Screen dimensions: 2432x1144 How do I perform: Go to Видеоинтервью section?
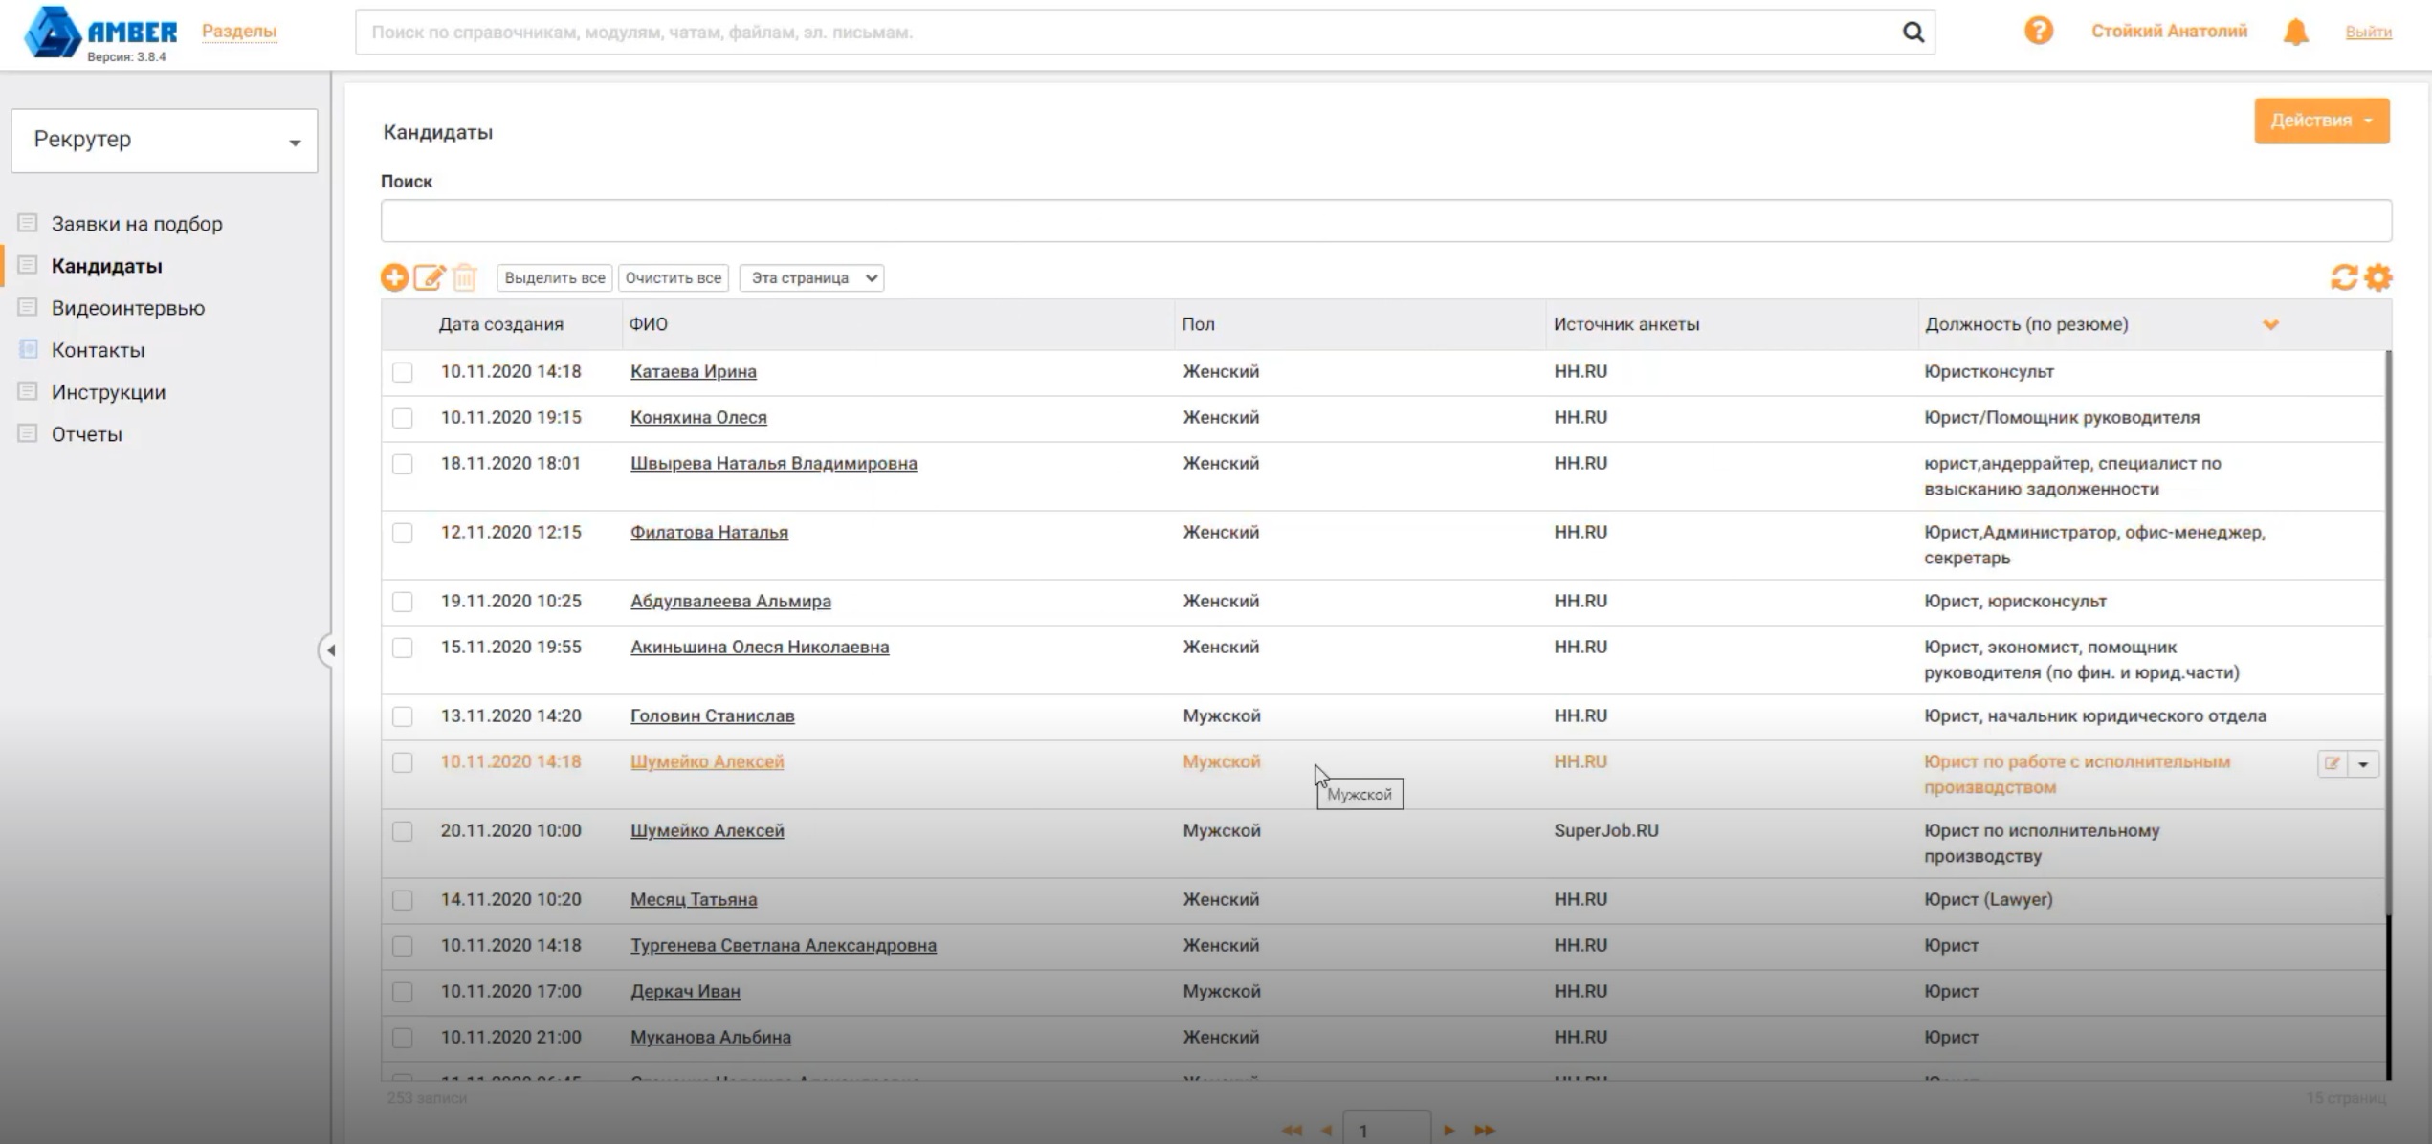tap(128, 308)
